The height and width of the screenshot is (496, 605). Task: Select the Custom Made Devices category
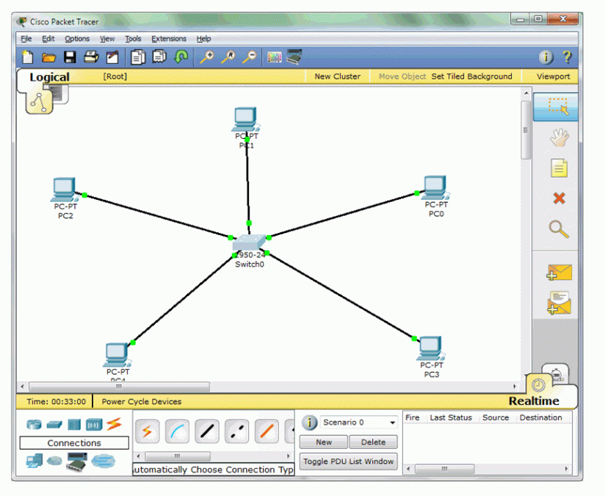[77, 461]
